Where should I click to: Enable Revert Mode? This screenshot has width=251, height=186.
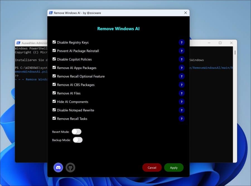pos(77,131)
